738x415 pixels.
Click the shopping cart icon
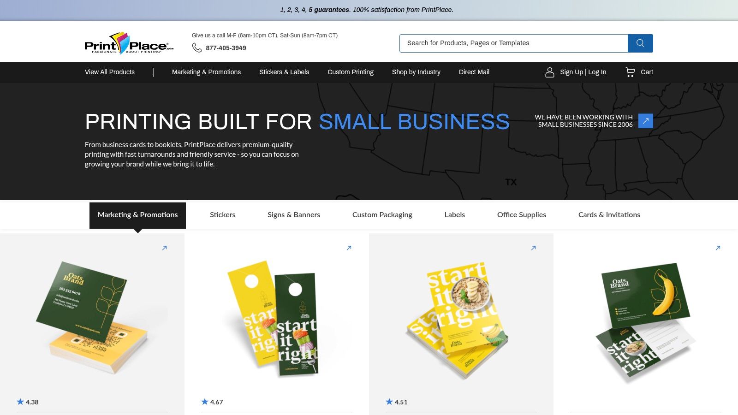click(630, 72)
